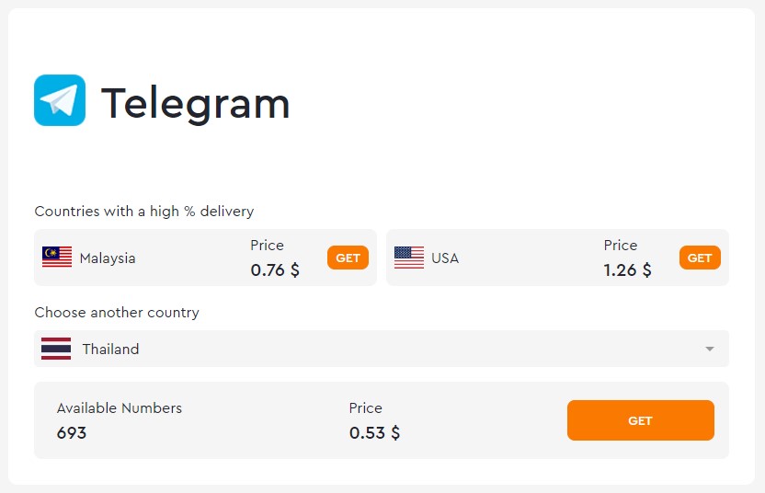Click the Telegram paper plane logo
Screen dimensions: 765x493
60,100
